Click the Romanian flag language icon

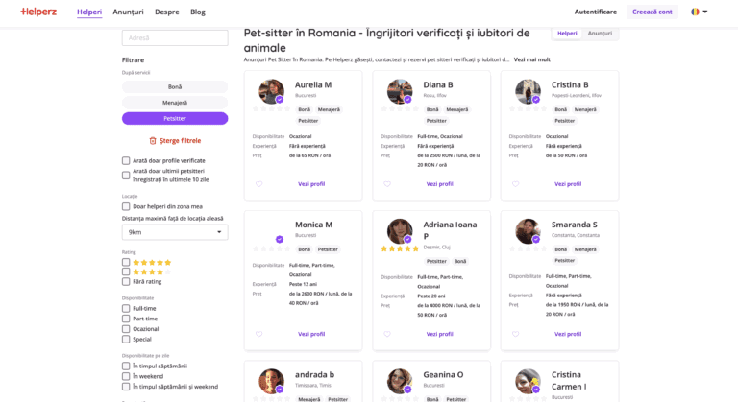[x=695, y=12]
